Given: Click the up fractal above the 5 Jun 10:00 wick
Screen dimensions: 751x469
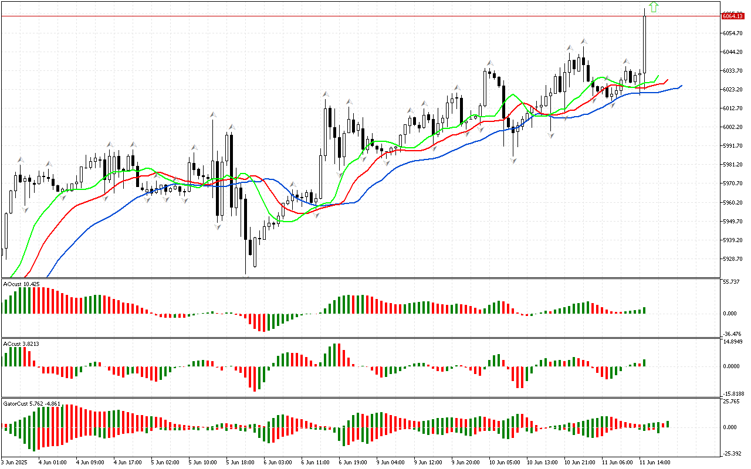Looking at the screenshot, I should (213, 114).
